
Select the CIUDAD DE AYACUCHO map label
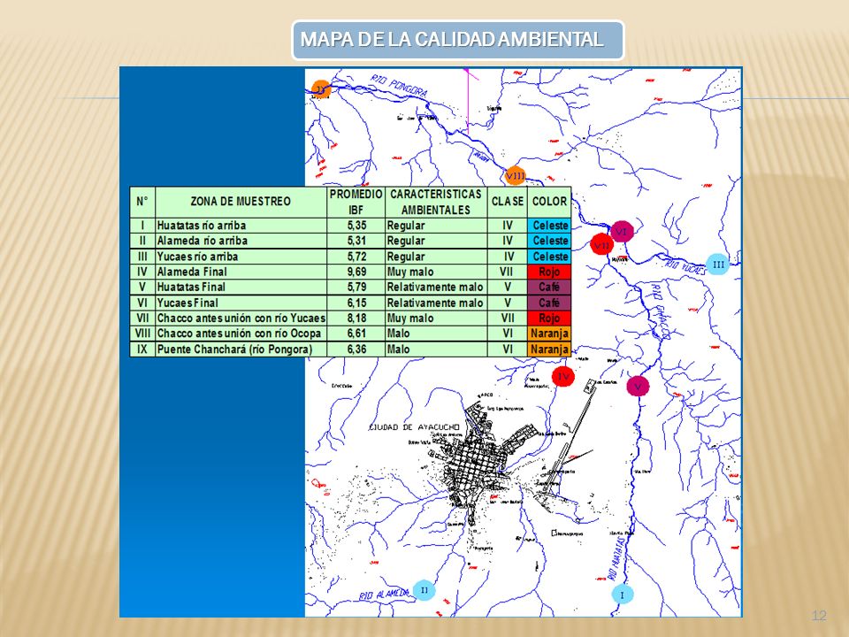414,427
